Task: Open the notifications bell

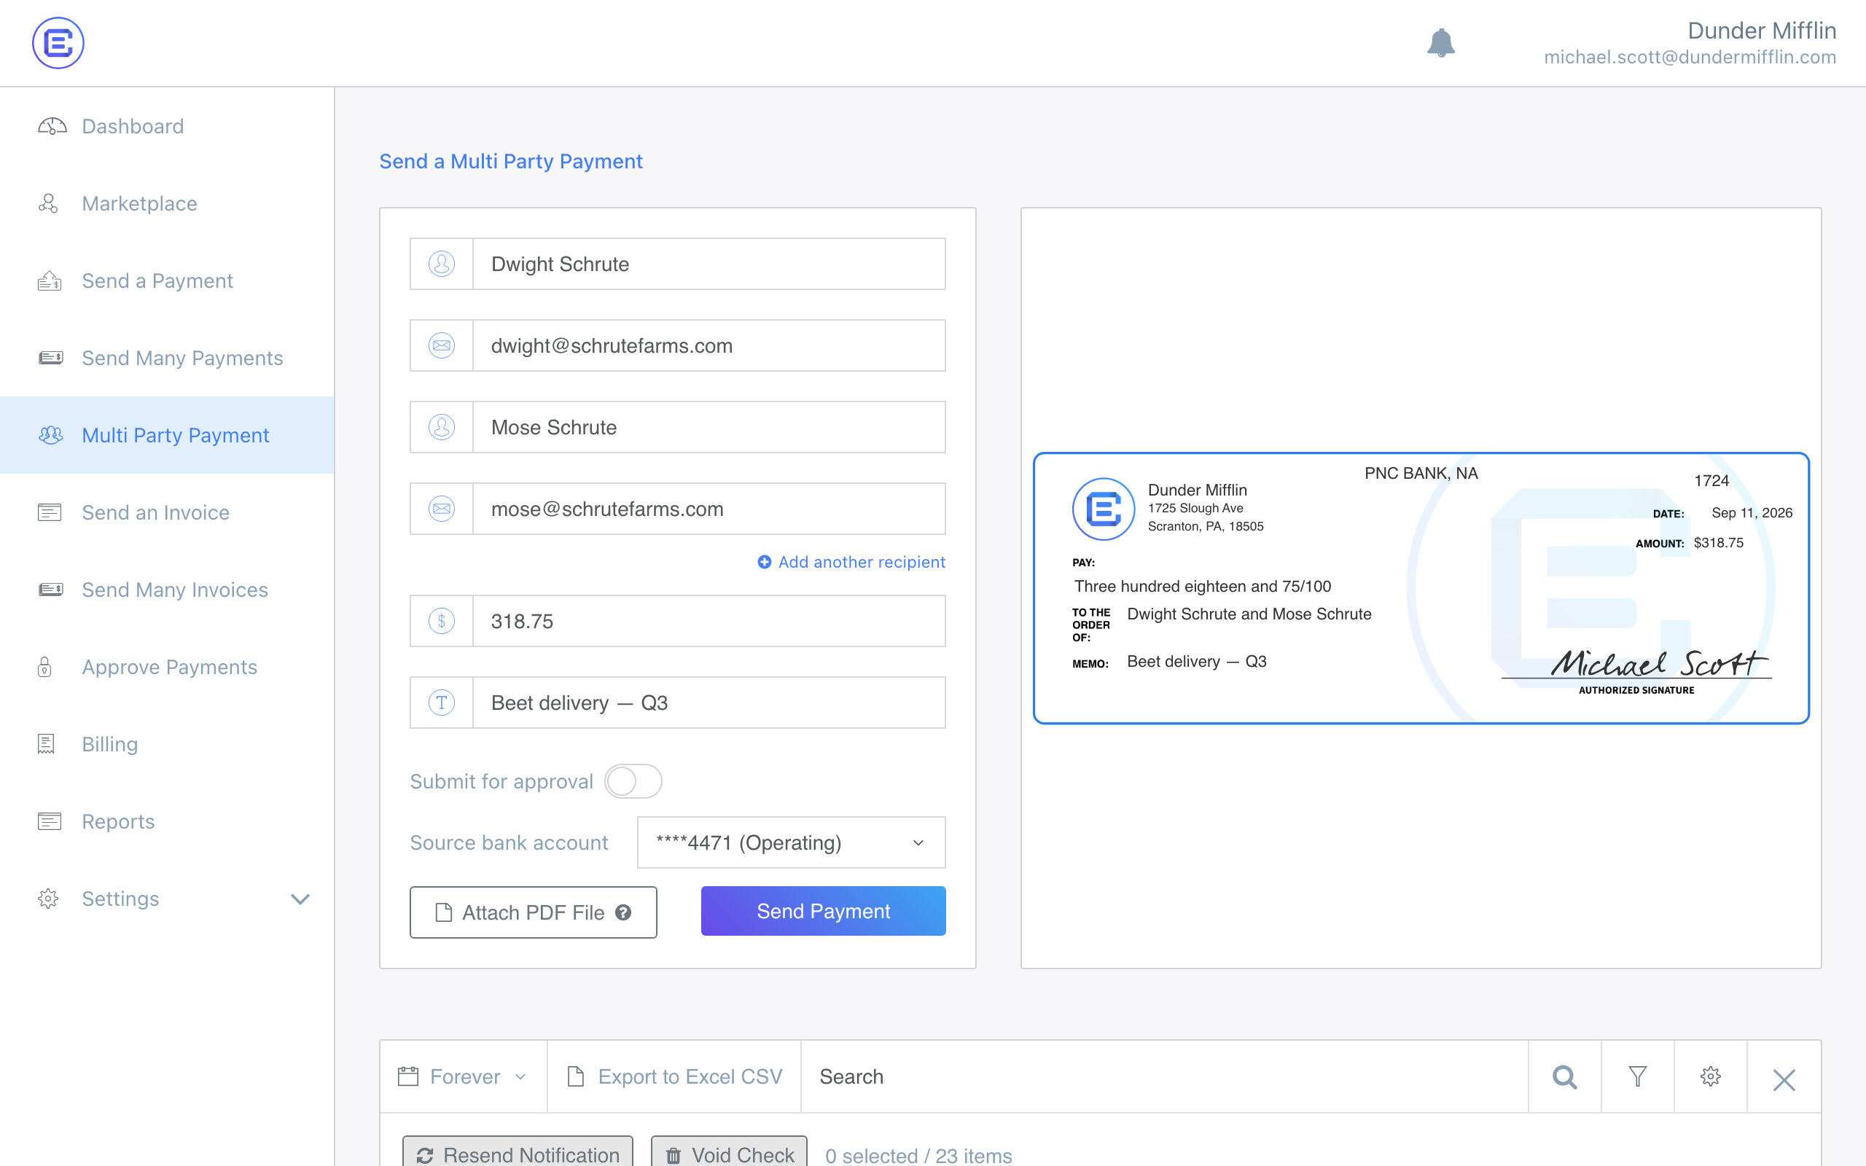Action: click(x=1440, y=43)
